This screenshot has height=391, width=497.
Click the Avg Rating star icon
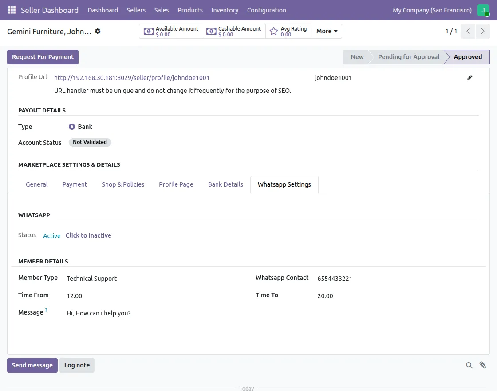[x=274, y=32]
